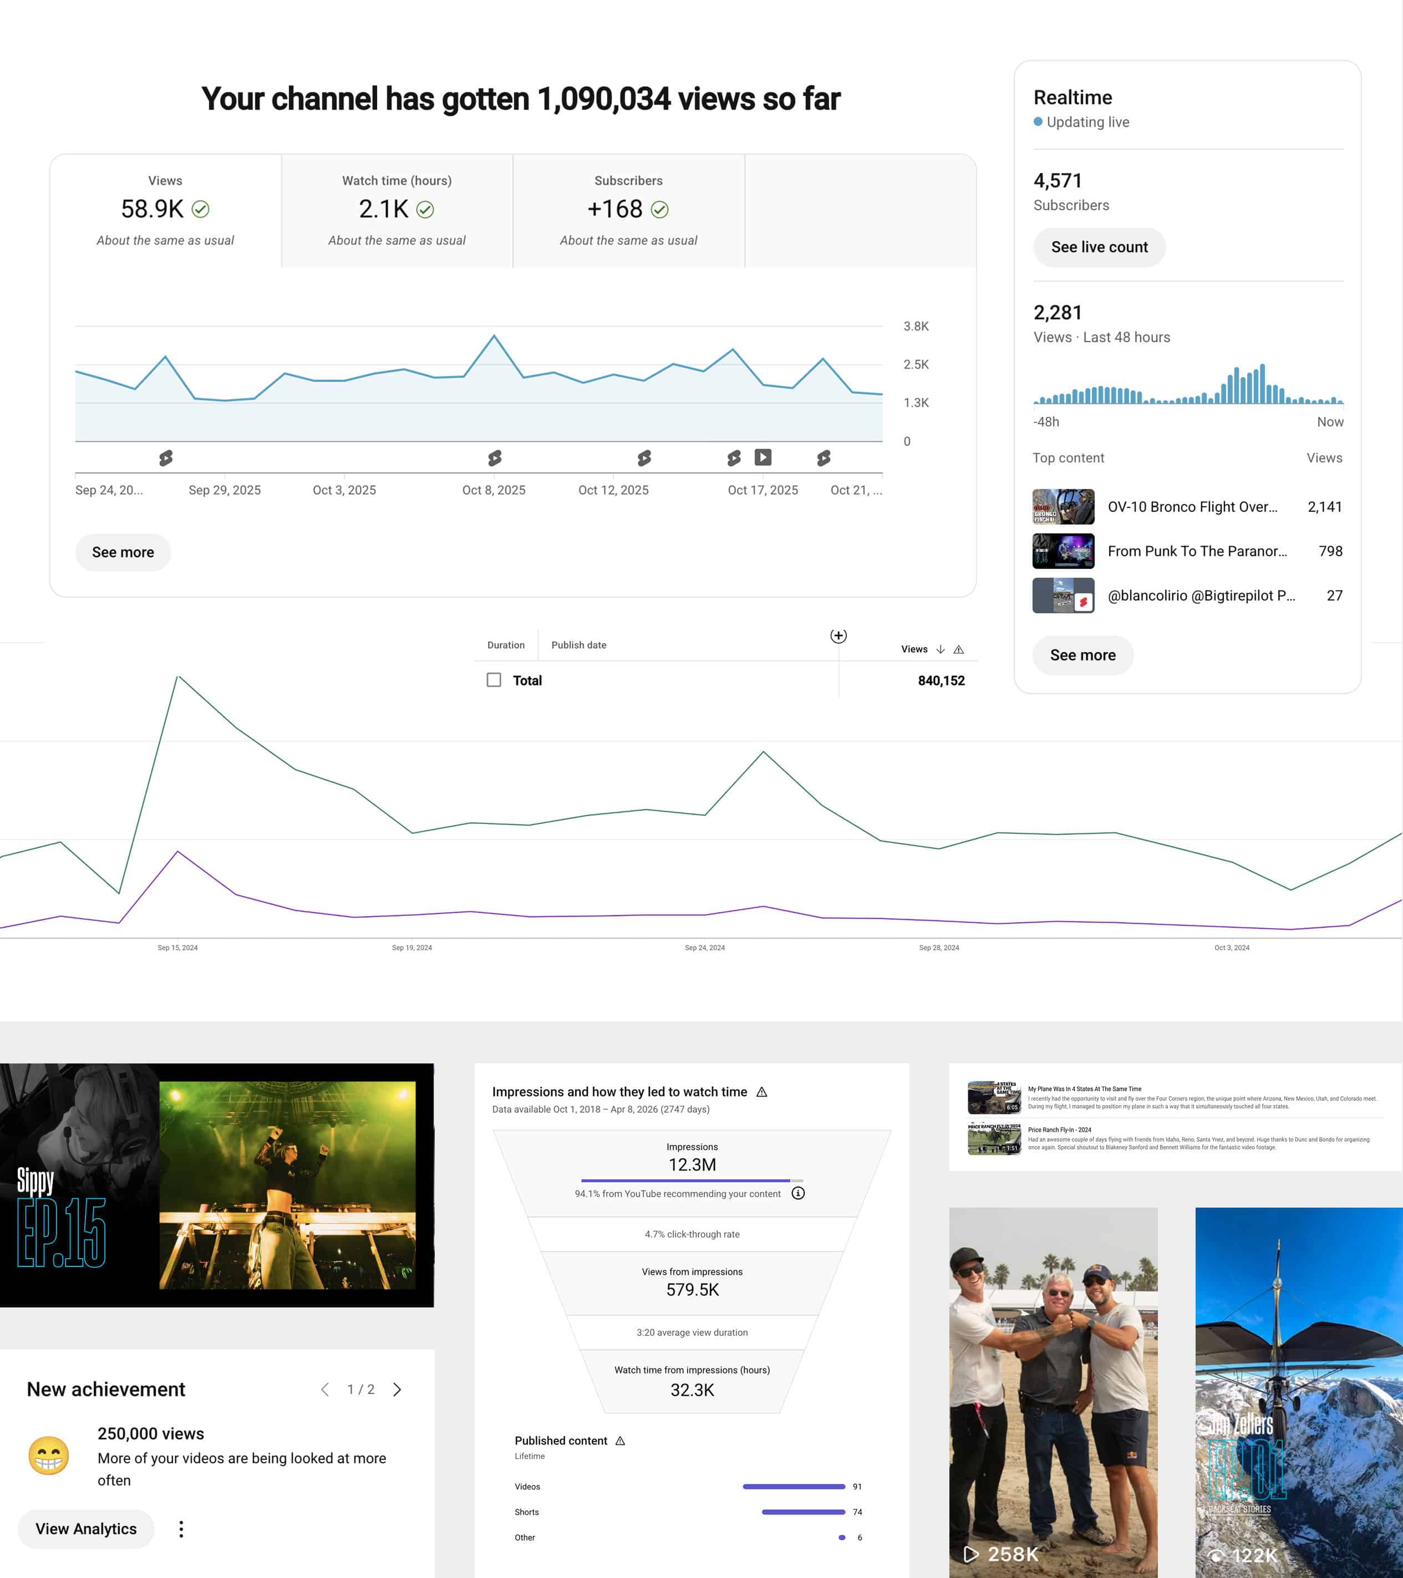Click the plus add-metric column icon
The height and width of the screenshot is (1578, 1403).
(x=838, y=635)
